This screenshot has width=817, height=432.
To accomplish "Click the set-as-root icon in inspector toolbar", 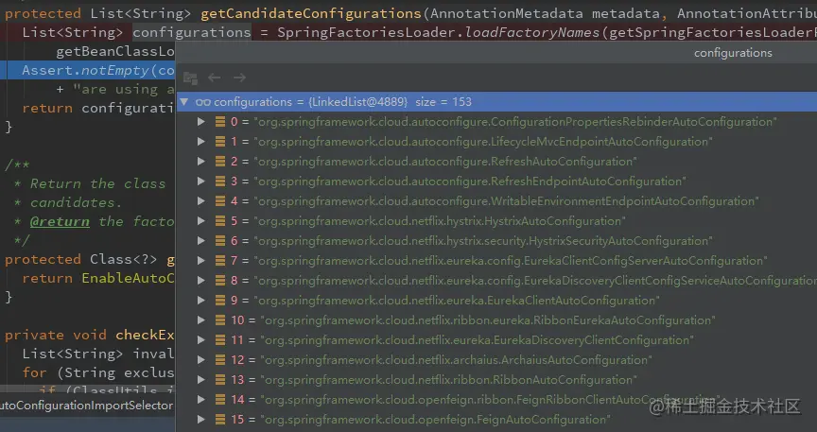I will tap(190, 78).
